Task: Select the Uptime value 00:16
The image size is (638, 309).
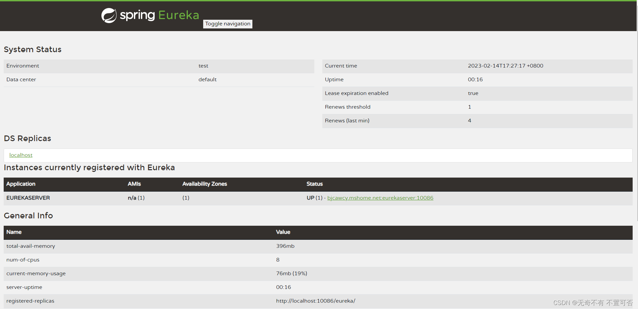Action: [x=475, y=80]
